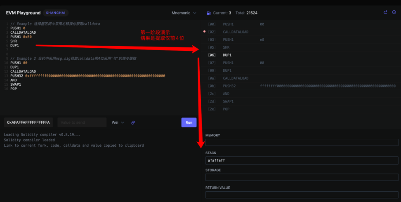The height and width of the screenshot is (202, 401).
Task: Select instruction row [00] PUSH1 00
Action: coord(301,24)
